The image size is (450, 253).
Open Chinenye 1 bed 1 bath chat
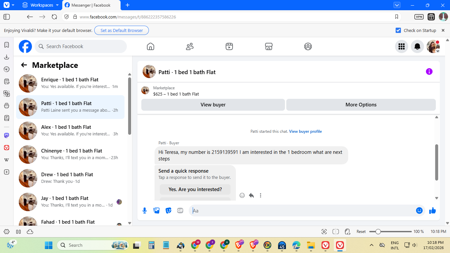click(x=70, y=155)
